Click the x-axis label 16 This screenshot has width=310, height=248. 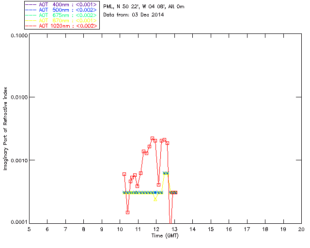pos(229,229)
